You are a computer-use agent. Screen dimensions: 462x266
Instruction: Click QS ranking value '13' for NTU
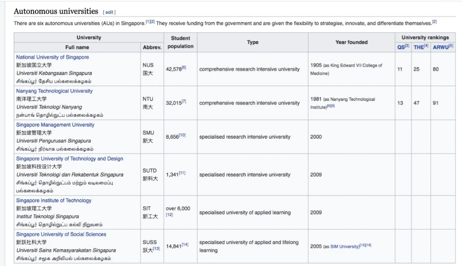400,103
